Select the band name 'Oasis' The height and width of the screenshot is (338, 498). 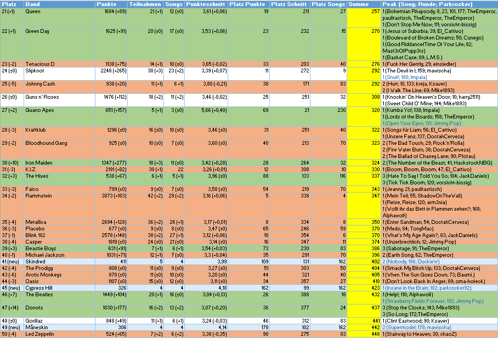[32, 281]
